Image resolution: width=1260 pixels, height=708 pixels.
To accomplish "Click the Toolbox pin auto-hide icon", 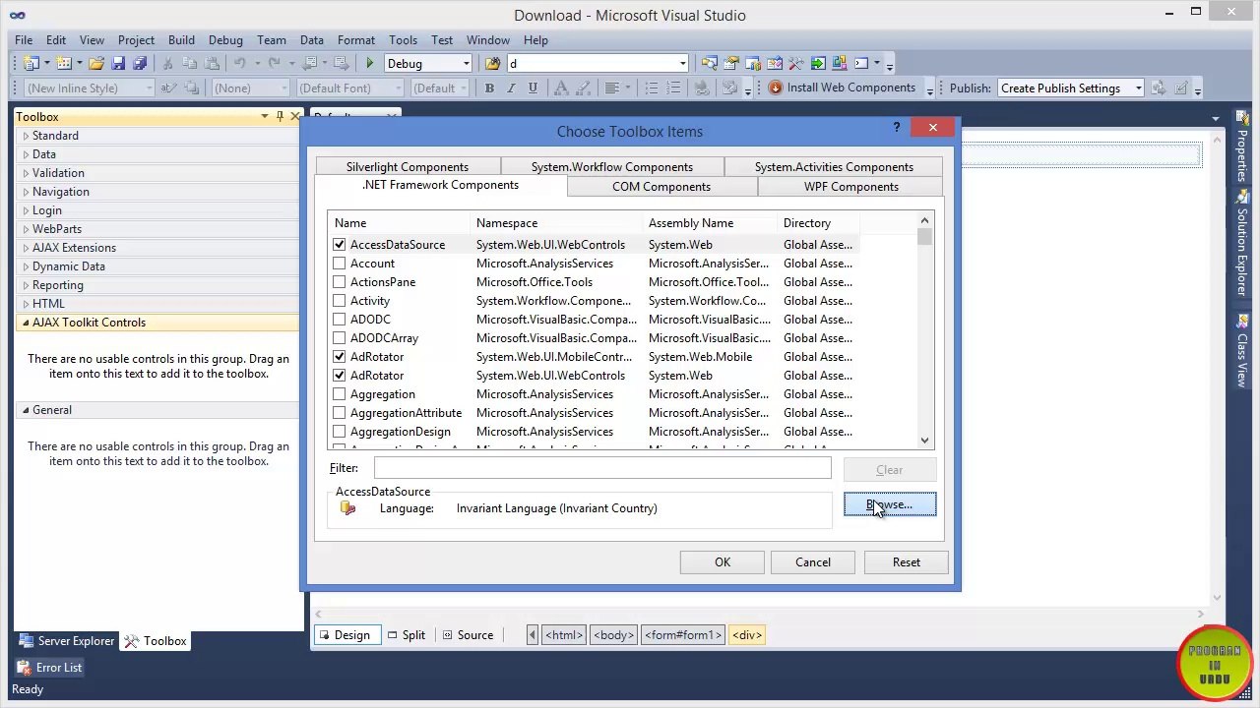I will (x=280, y=116).
